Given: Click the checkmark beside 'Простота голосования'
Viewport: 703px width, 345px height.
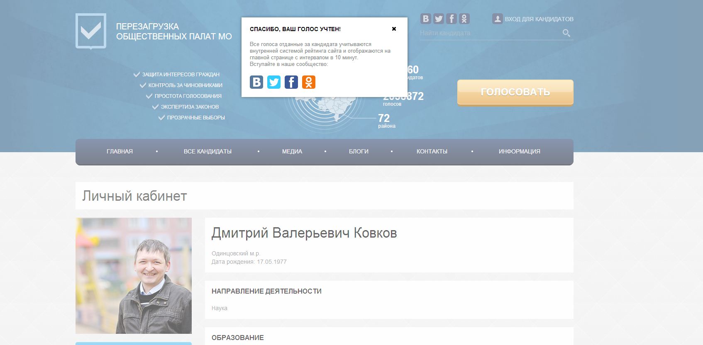Looking at the screenshot, I should [149, 96].
